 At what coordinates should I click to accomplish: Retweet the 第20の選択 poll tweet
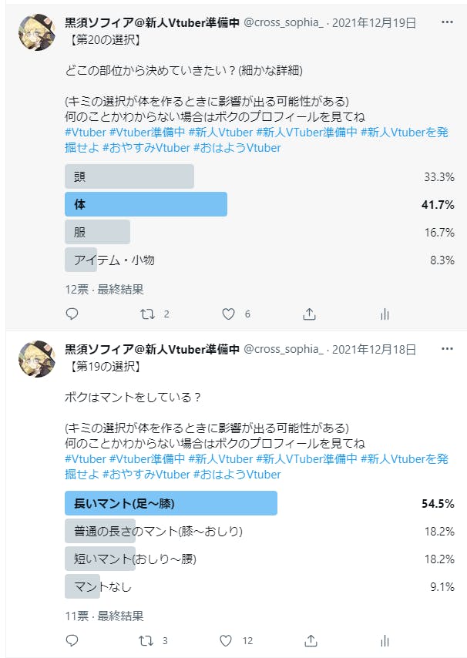(146, 314)
